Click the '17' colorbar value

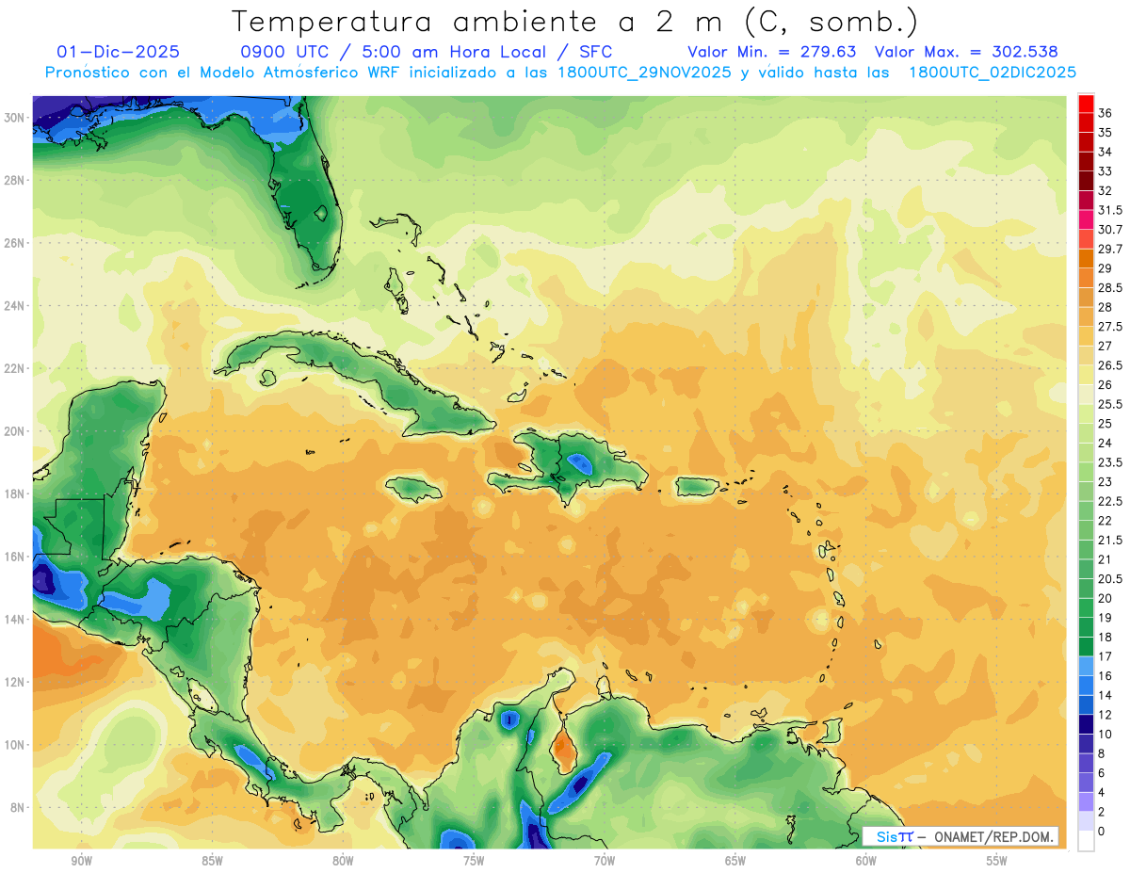point(1105,656)
